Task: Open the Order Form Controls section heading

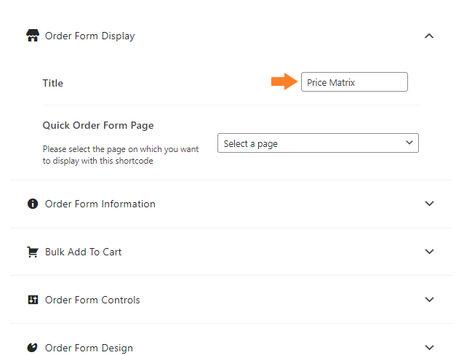Action: (92, 300)
